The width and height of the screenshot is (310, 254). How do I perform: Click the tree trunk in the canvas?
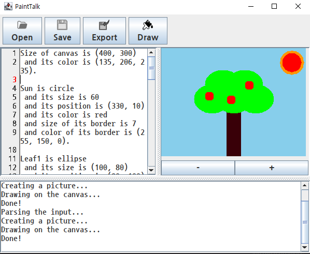234,134
